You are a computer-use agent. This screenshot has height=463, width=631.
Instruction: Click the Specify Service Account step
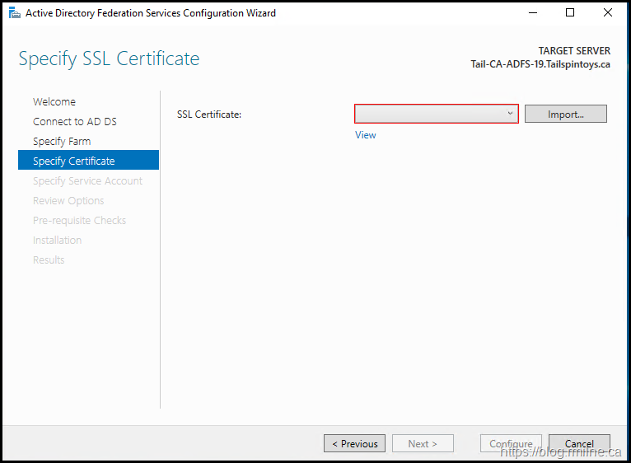(87, 181)
